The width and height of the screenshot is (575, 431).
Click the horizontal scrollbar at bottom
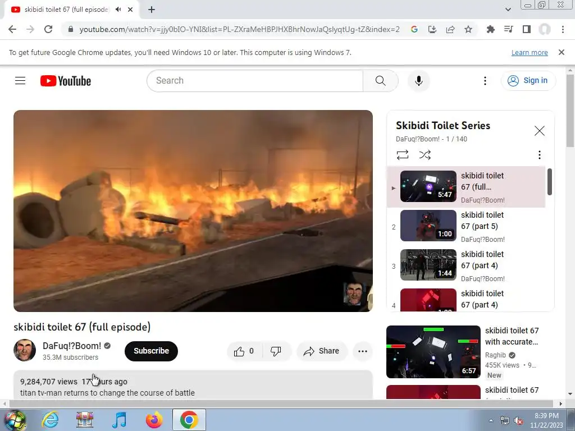point(282,404)
